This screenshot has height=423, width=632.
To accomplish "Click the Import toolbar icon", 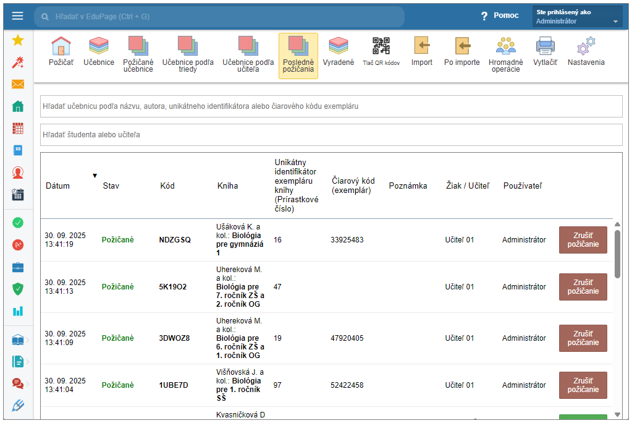I will click(422, 47).
